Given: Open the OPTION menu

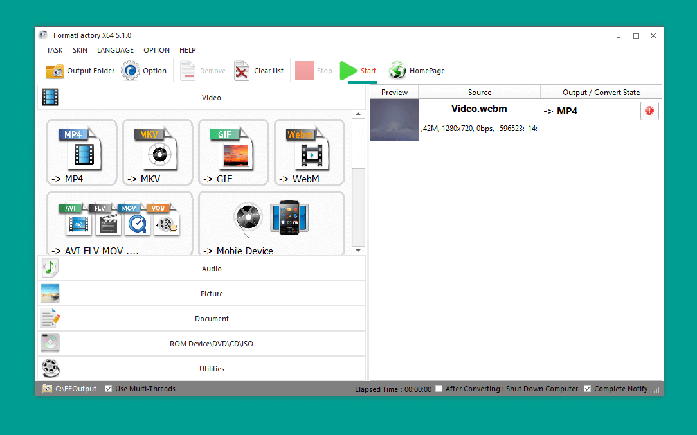Looking at the screenshot, I should (x=156, y=50).
